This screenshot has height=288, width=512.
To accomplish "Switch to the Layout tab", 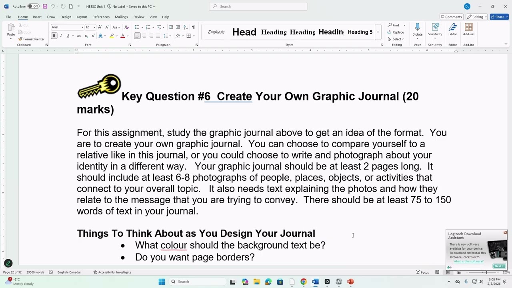I will point(82,17).
